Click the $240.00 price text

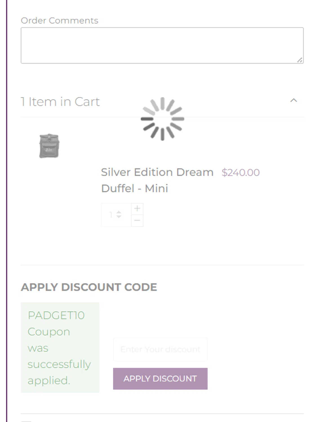(x=241, y=172)
